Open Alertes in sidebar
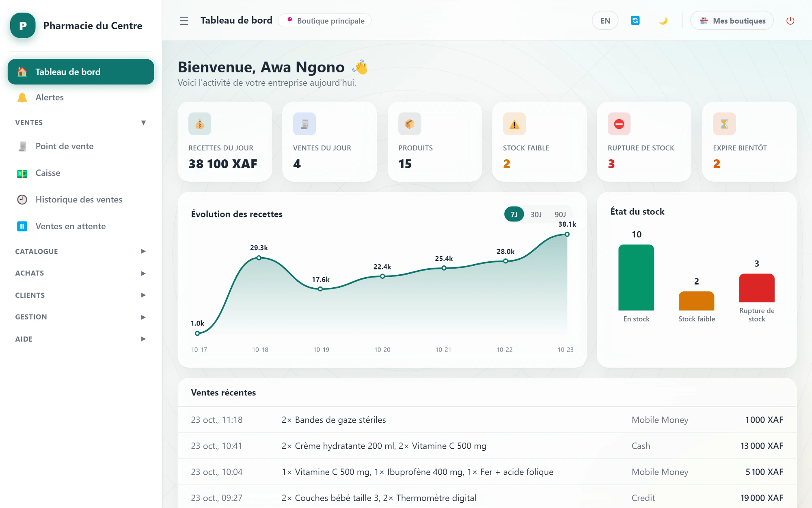This screenshot has width=812, height=508. pos(81,98)
